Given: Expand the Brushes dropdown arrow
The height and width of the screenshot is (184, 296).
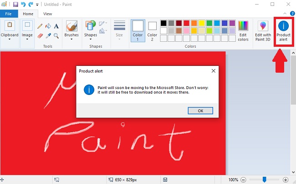Looking at the screenshot, I should coord(71,39).
